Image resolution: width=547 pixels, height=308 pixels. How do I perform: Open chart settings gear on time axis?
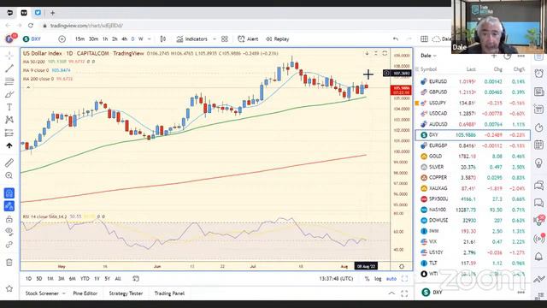tap(402, 266)
